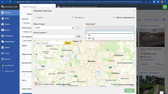Open the Источник dropdown in filter panel

(27, 23)
